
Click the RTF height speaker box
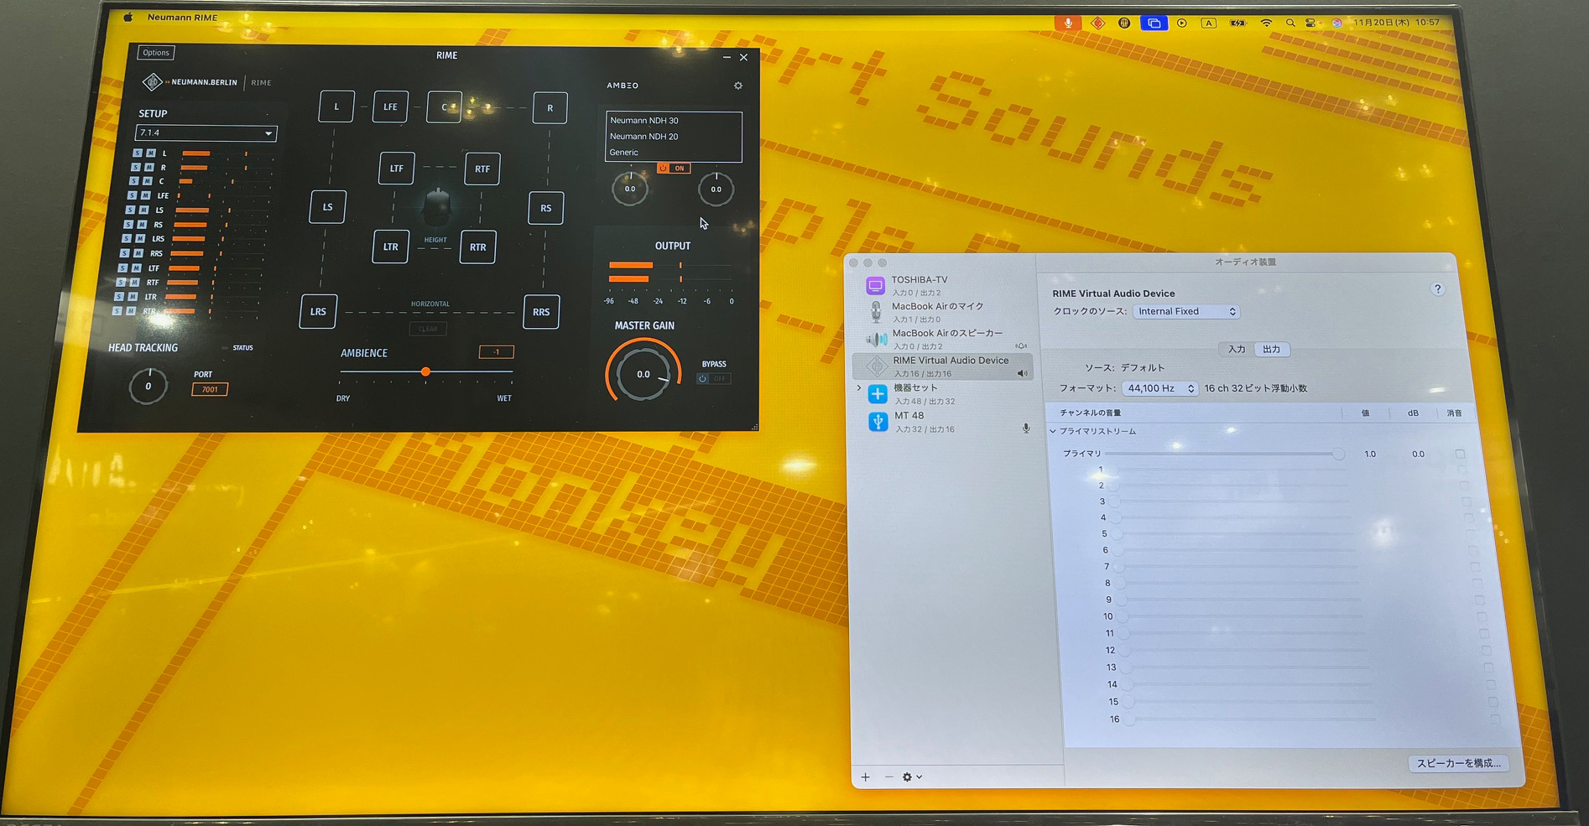click(482, 169)
